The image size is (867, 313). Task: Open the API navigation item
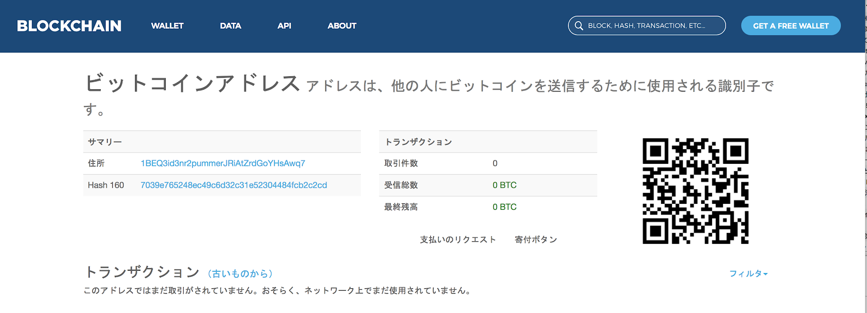[x=284, y=26]
